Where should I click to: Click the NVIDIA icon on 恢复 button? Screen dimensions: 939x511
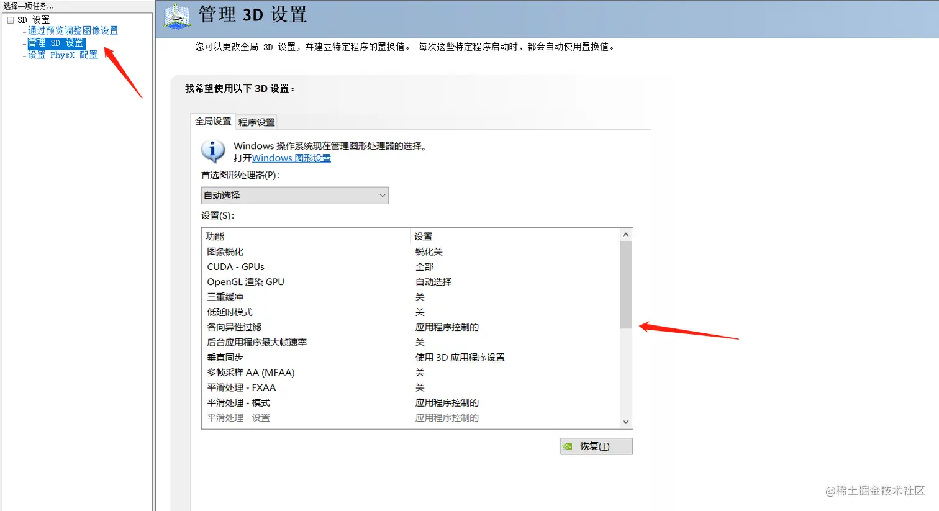pyautogui.click(x=567, y=446)
